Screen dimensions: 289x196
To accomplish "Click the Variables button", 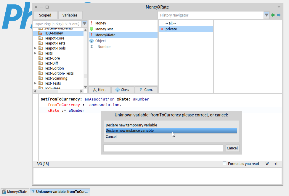I will (70, 15).
